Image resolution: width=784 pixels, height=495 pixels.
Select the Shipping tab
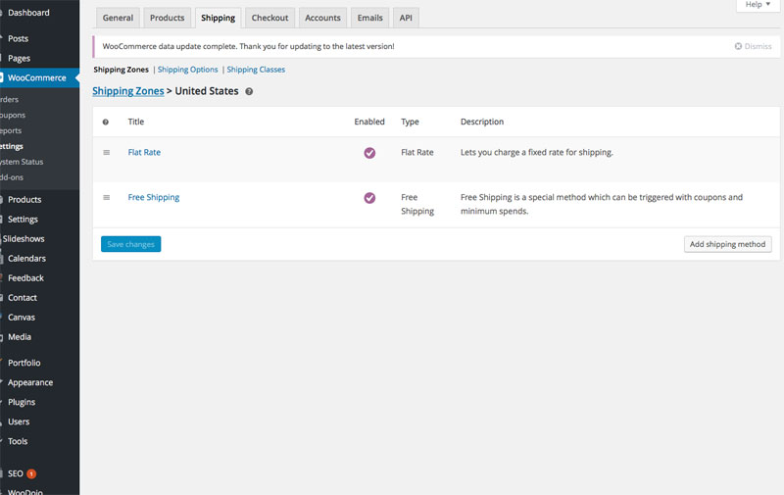tap(218, 18)
